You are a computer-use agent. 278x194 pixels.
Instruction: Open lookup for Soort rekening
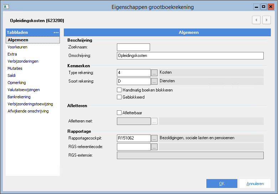[154, 81]
